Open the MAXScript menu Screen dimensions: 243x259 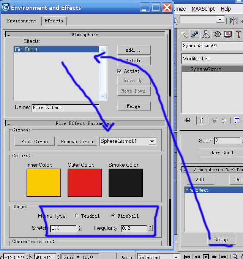click(x=203, y=9)
